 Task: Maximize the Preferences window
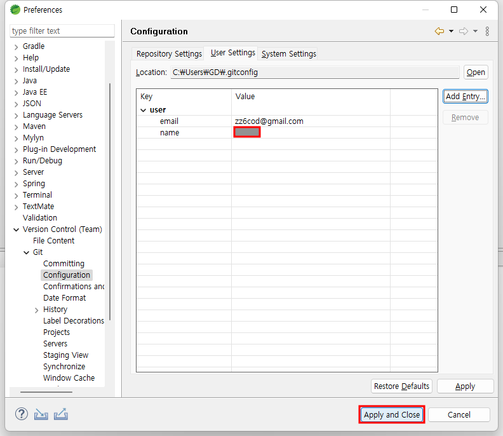454,10
